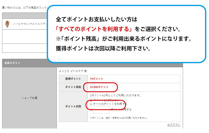209x133 pixels.
Task: Click the 会員ログイン section header
Action: click(12, 63)
